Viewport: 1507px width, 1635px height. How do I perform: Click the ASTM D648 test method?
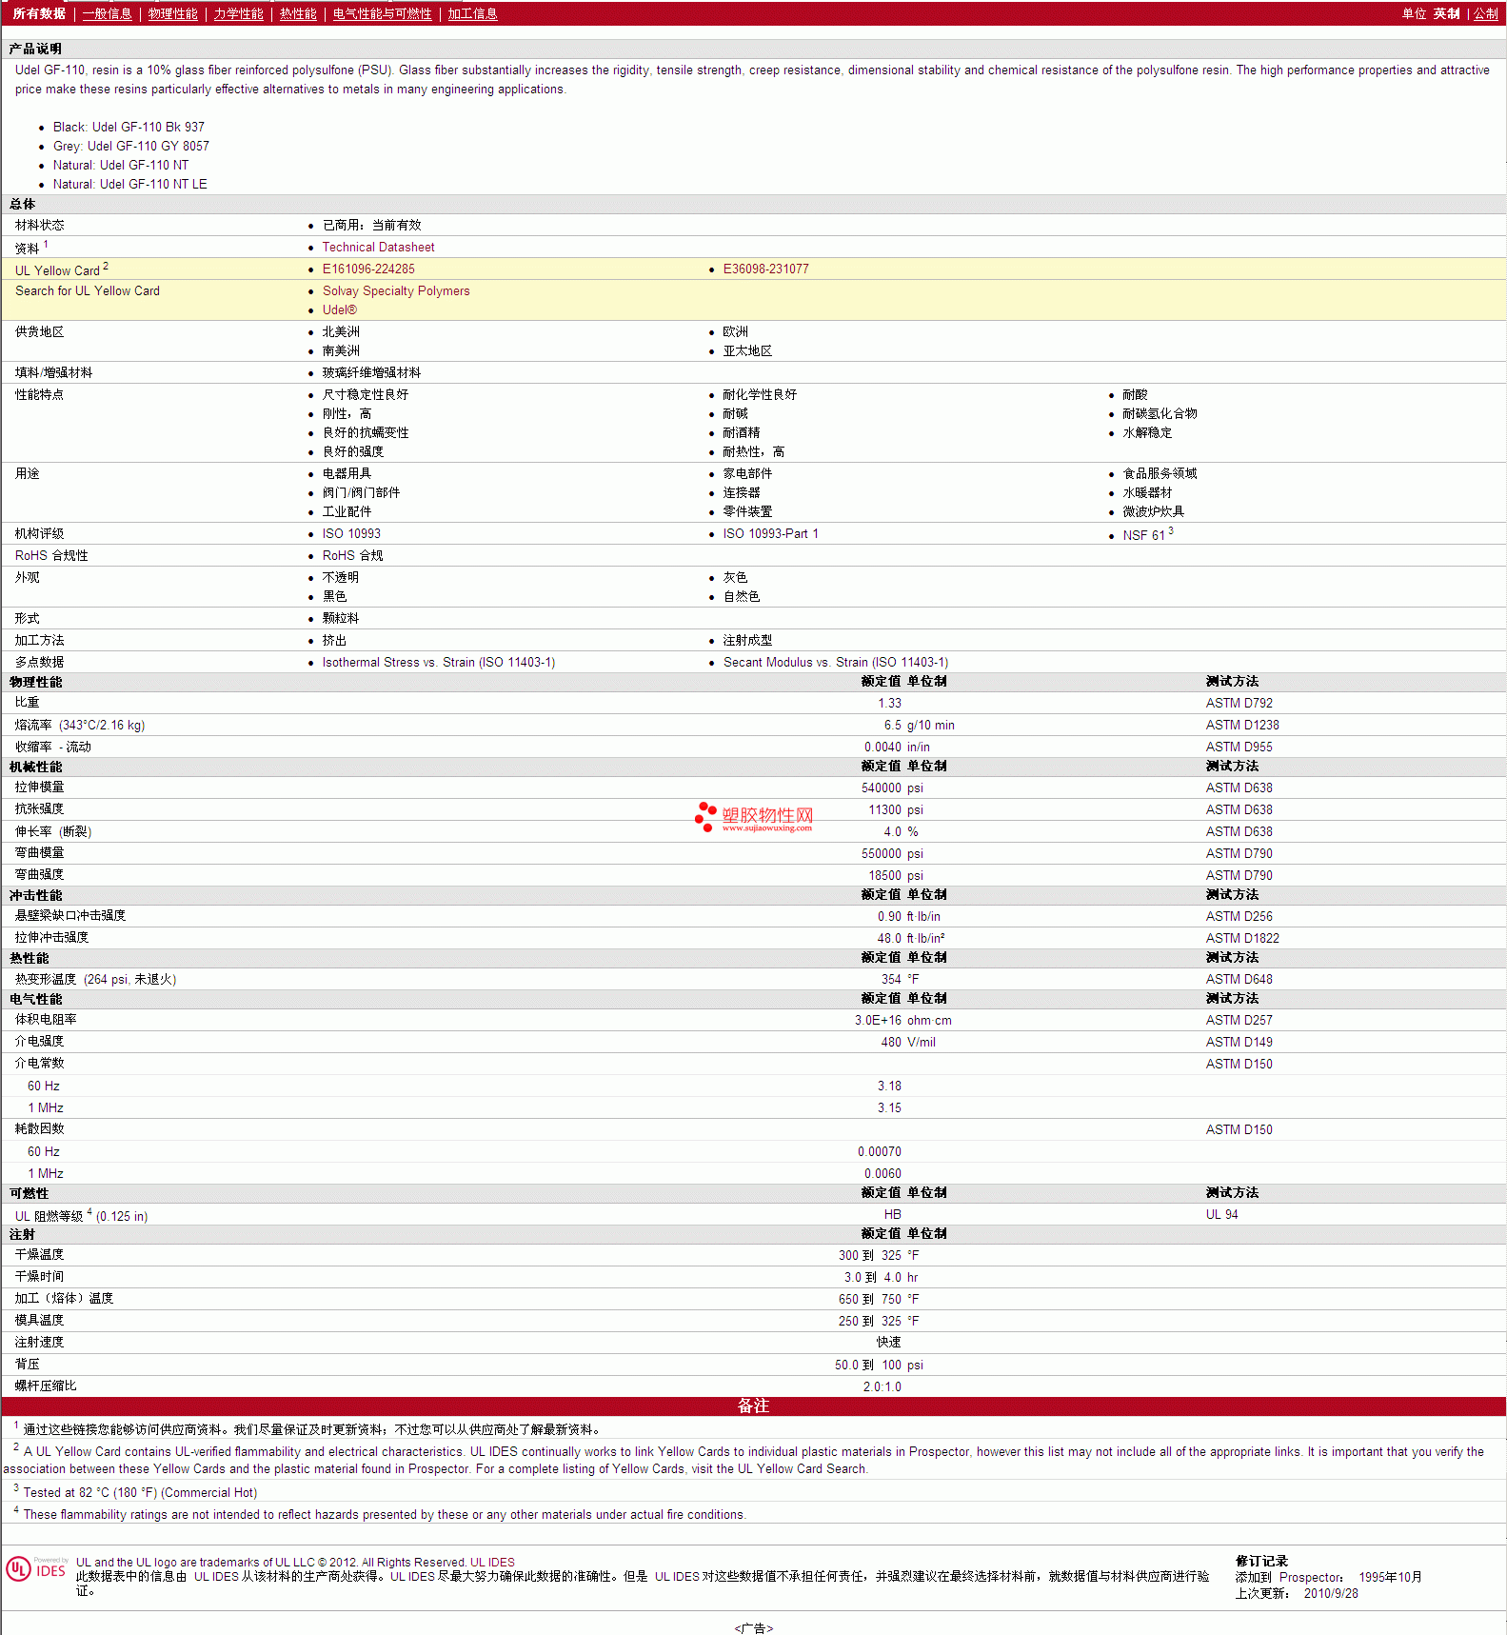(x=1239, y=979)
